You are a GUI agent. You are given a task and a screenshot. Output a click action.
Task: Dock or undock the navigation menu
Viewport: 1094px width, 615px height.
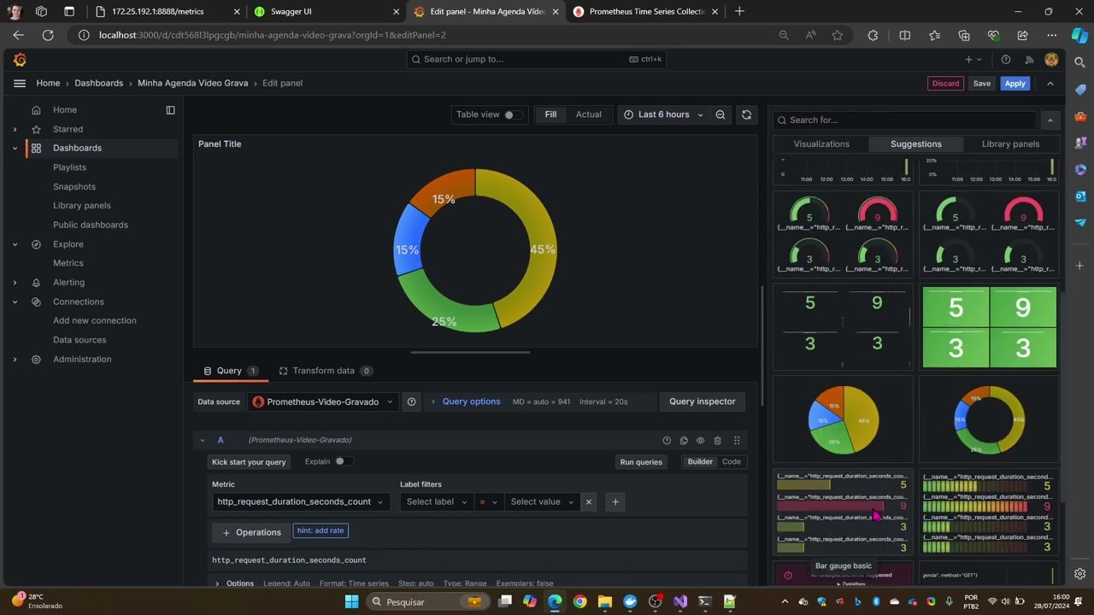coord(170,110)
